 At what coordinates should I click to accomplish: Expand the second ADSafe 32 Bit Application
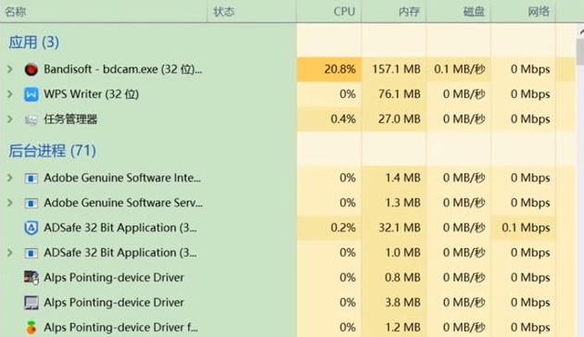tap(10, 253)
